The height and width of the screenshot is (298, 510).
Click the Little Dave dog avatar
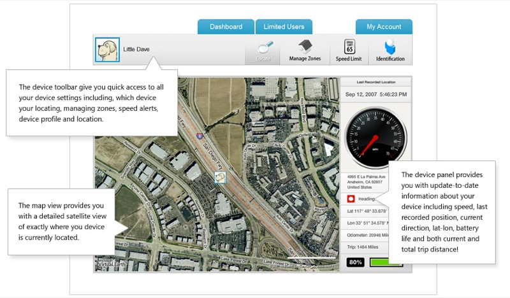coord(107,50)
